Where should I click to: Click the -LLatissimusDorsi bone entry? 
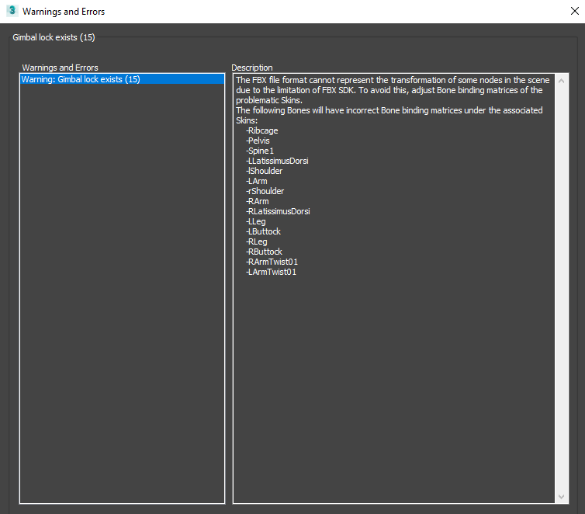(x=277, y=161)
